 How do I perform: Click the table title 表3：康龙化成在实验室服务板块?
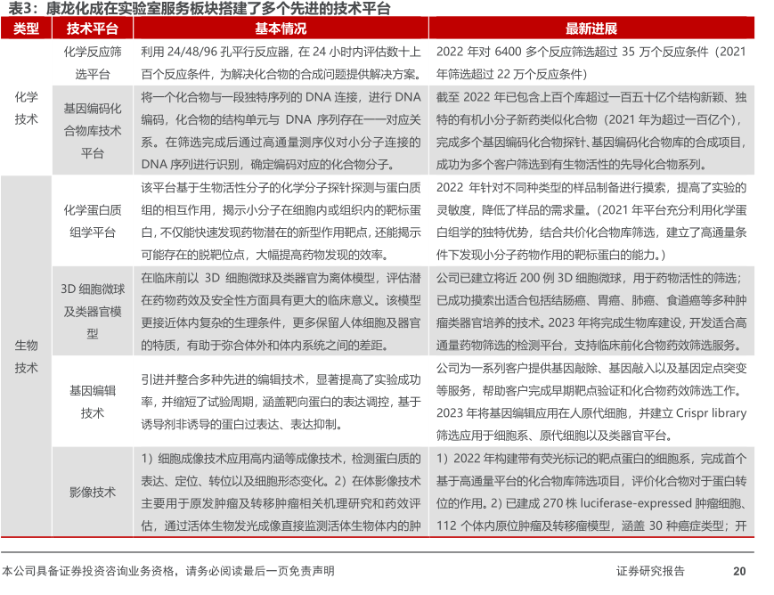pos(199,8)
